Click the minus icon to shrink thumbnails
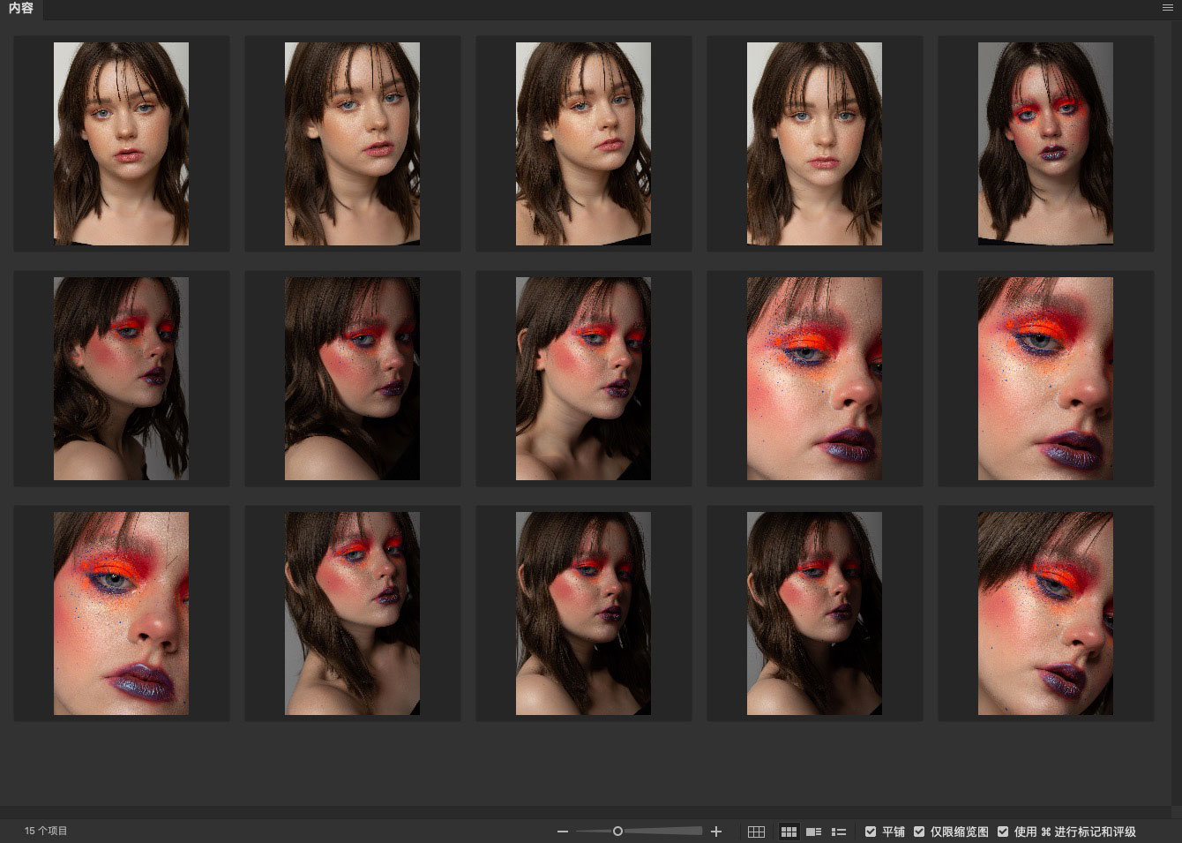1182x843 pixels. [563, 832]
